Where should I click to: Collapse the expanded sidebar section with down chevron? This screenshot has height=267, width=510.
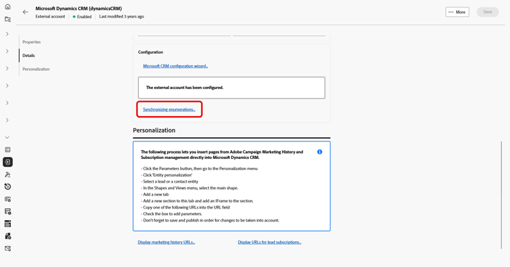click(7, 138)
